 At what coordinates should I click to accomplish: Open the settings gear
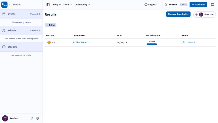click(38, 118)
